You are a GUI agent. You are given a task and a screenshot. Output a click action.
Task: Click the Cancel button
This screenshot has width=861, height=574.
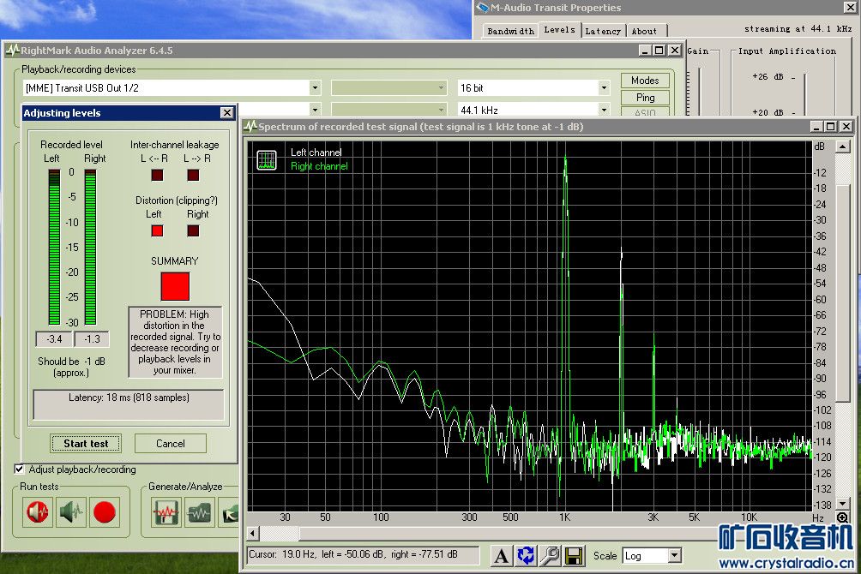click(x=171, y=443)
